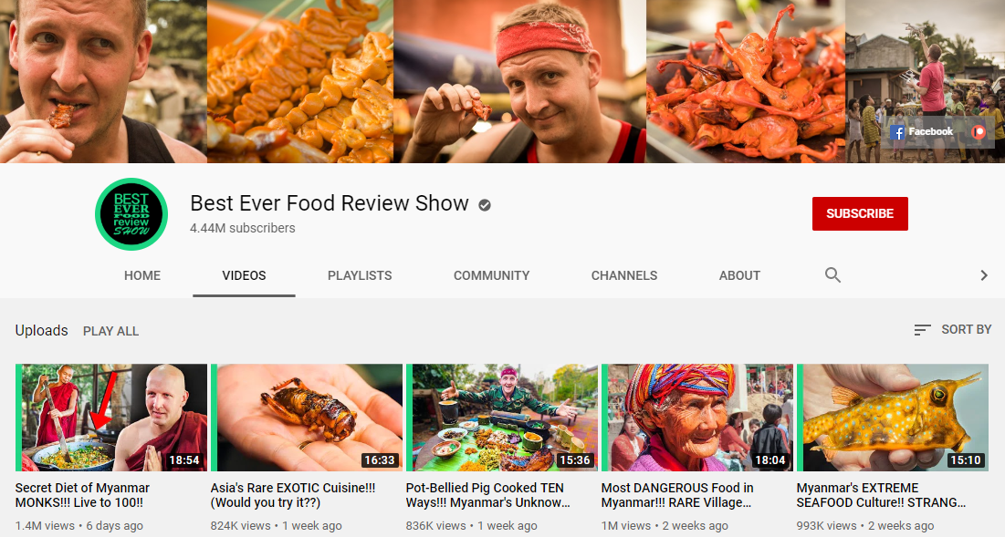The image size is (1005, 537).
Task: Click '1M views • 2 weeks ago' text
Action: pos(665,525)
